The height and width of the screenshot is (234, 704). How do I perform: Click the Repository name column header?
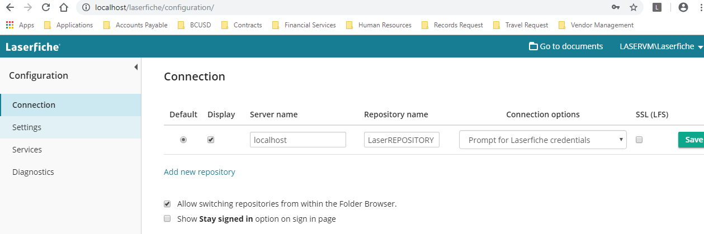396,114
